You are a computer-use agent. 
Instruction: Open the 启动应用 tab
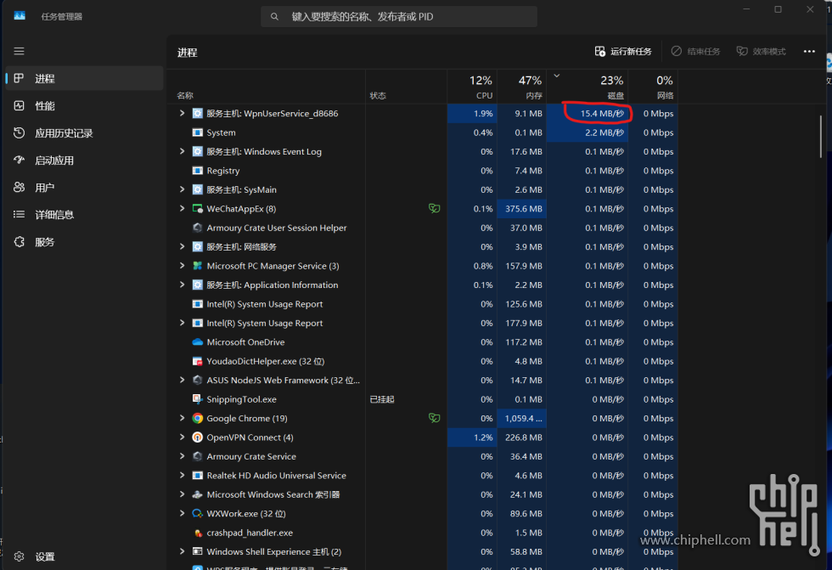pyautogui.click(x=84, y=161)
